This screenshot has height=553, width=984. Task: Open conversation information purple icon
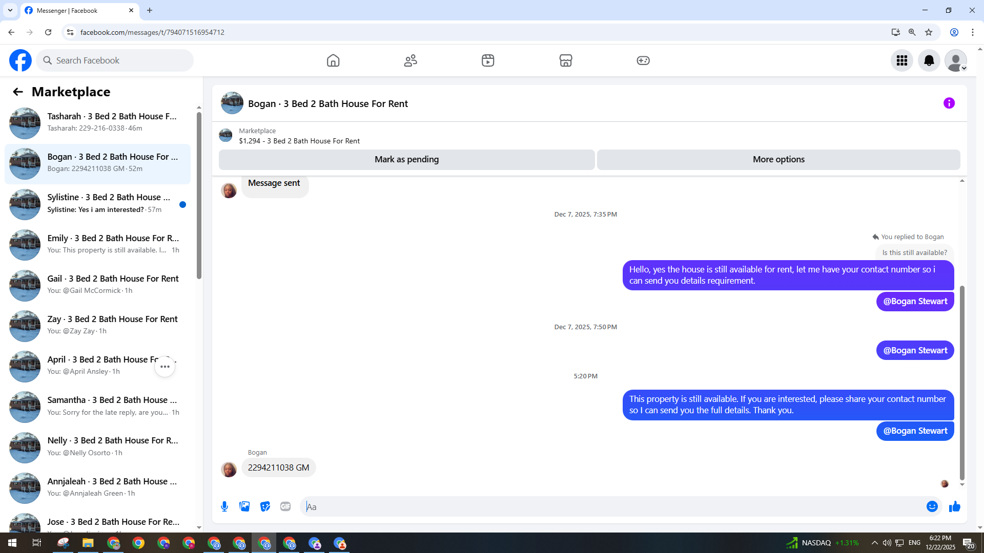click(949, 103)
